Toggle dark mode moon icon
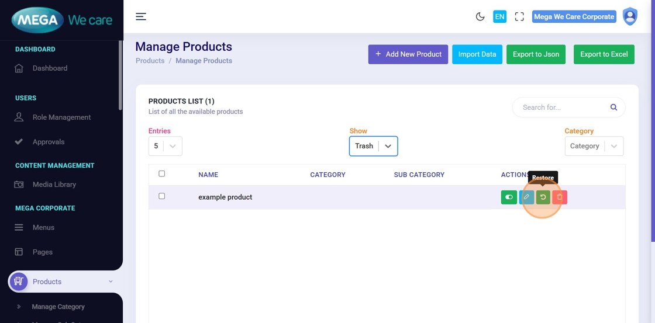This screenshot has width=655, height=323. pyautogui.click(x=480, y=17)
